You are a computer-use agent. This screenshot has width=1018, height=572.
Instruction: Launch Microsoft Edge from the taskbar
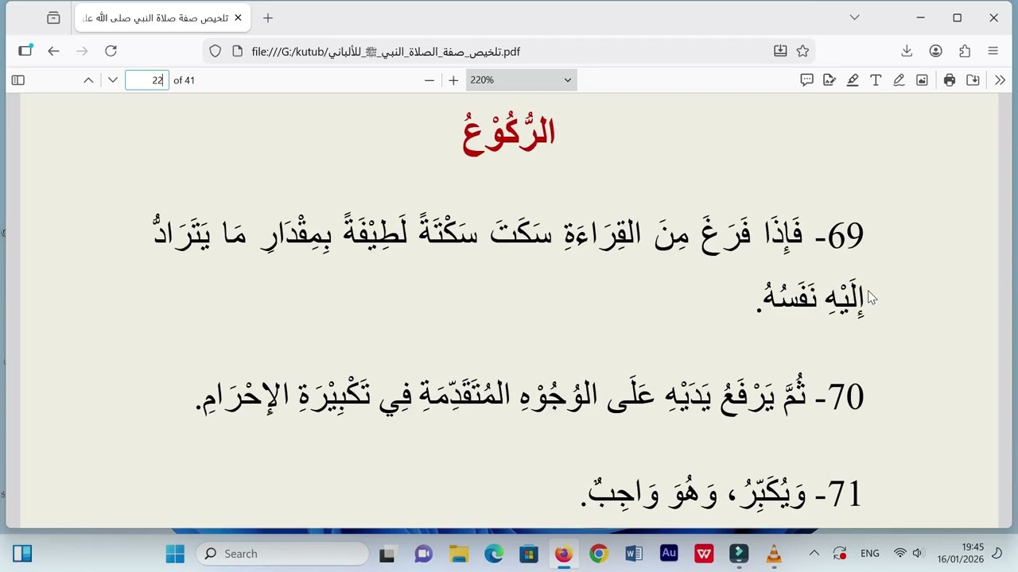tap(494, 554)
